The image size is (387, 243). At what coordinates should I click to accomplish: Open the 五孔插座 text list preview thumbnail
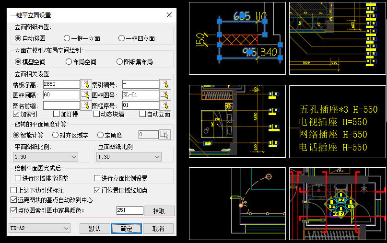pos(338,122)
